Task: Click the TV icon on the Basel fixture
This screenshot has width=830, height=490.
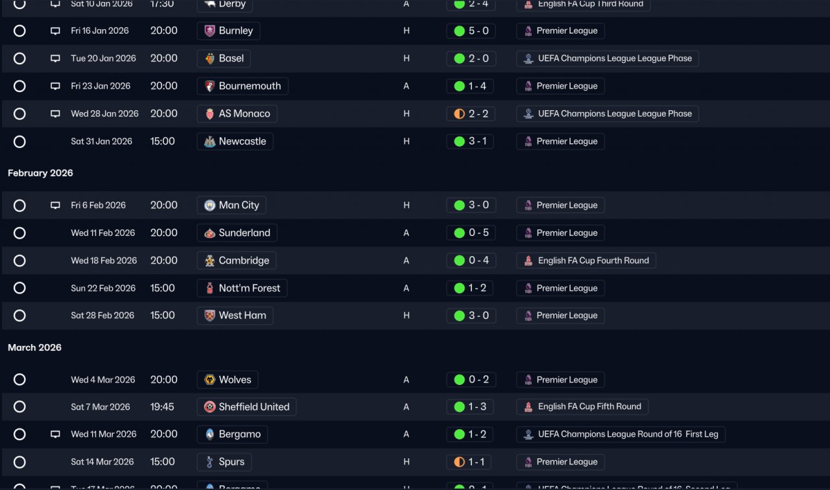Action: click(55, 58)
